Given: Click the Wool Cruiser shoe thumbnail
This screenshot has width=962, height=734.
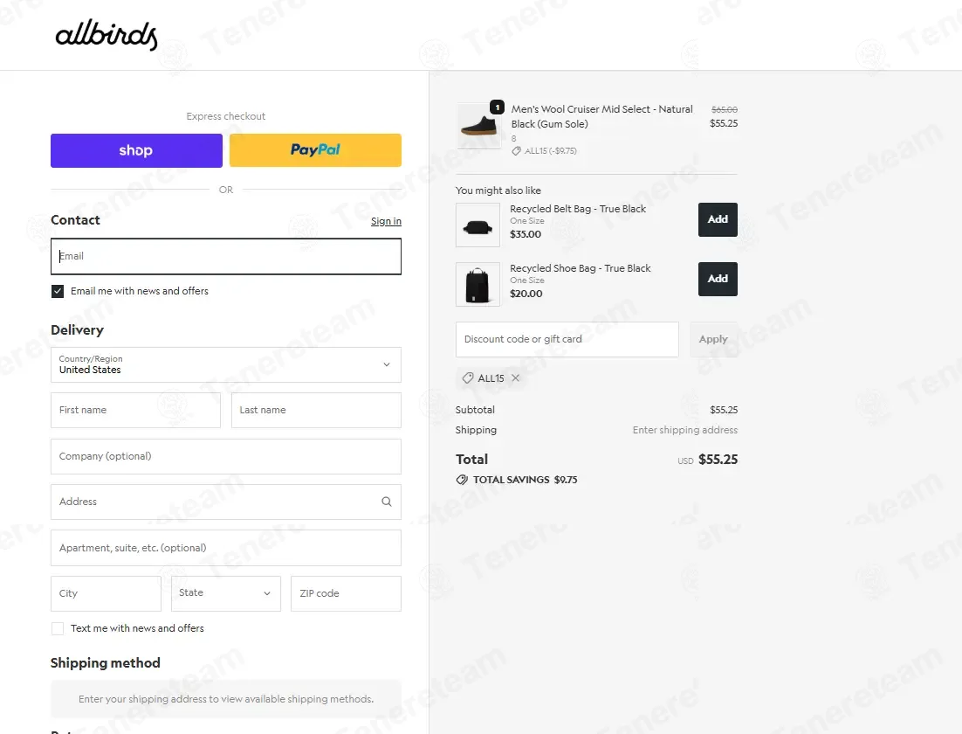Looking at the screenshot, I should 478,125.
